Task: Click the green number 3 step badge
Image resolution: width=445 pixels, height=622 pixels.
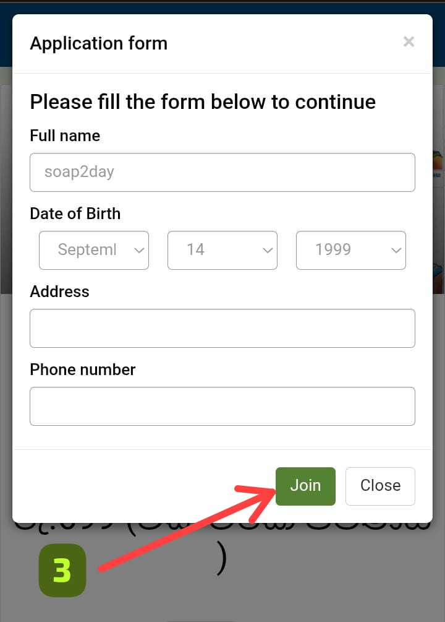Action: click(x=62, y=570)
